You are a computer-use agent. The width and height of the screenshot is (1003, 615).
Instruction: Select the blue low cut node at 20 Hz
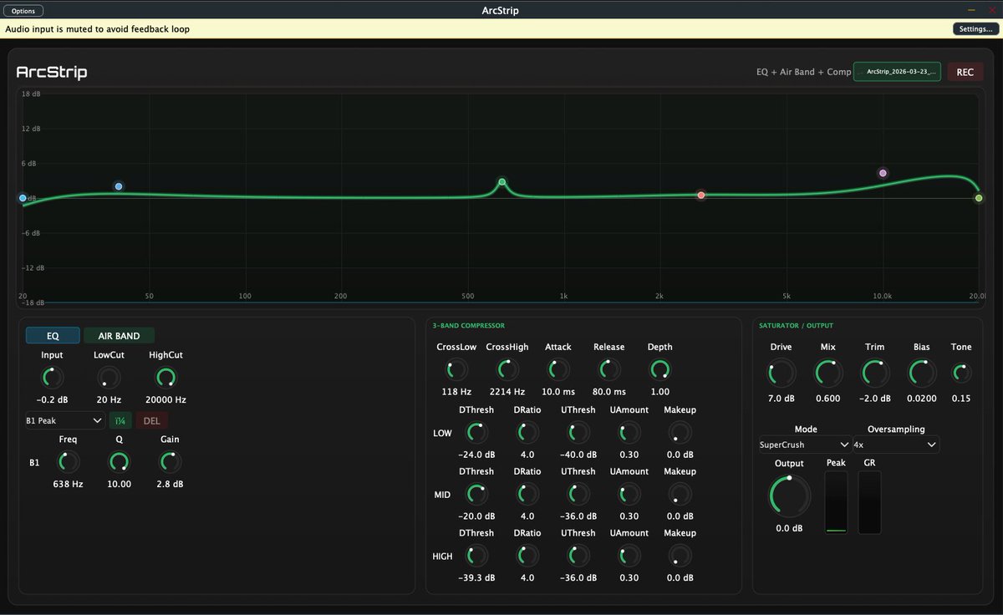[x=23, y=198]
